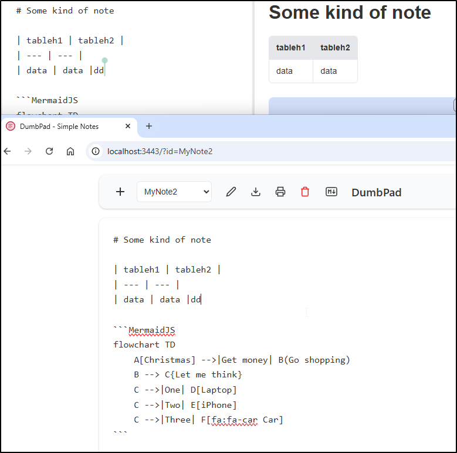Screen dimensions: 457x453
Task: Click the '| data | data |dd' line in lower editor
Action: (x=157, y=299)
